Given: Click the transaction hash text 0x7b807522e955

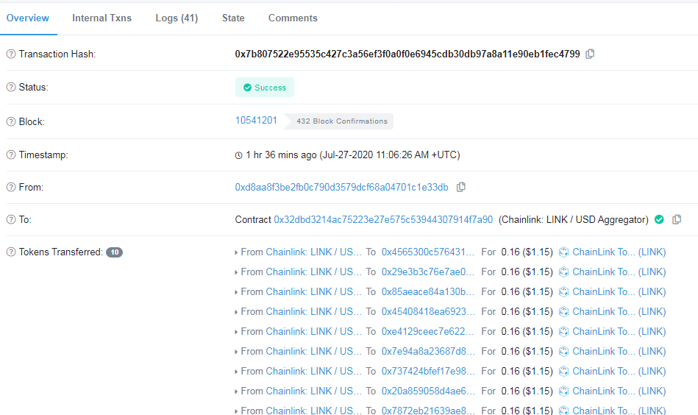Looking at the screenshot, I should pyautogui.click(x=407, y=54).
